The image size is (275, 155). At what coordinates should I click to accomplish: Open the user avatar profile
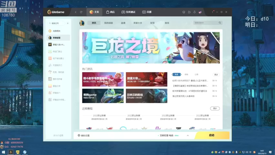pos(200,12)
